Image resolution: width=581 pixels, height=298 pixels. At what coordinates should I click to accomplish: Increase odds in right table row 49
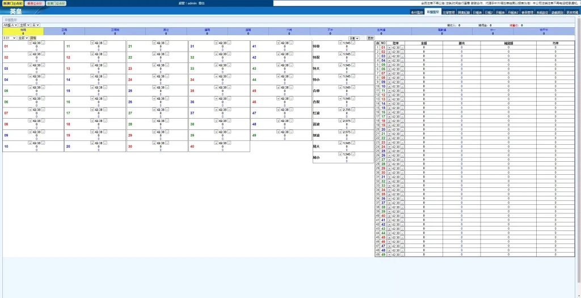click(389, 255)
